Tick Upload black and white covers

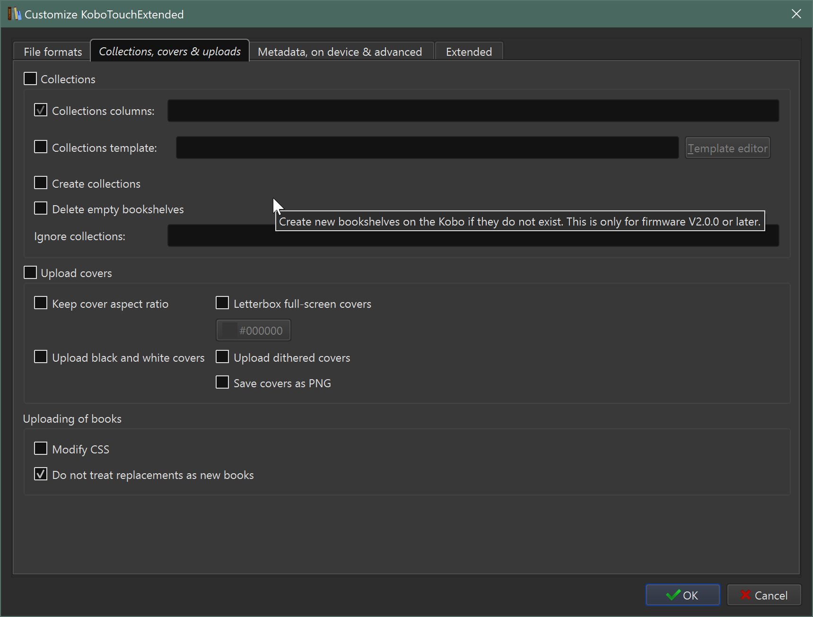[x=41, y=357]
